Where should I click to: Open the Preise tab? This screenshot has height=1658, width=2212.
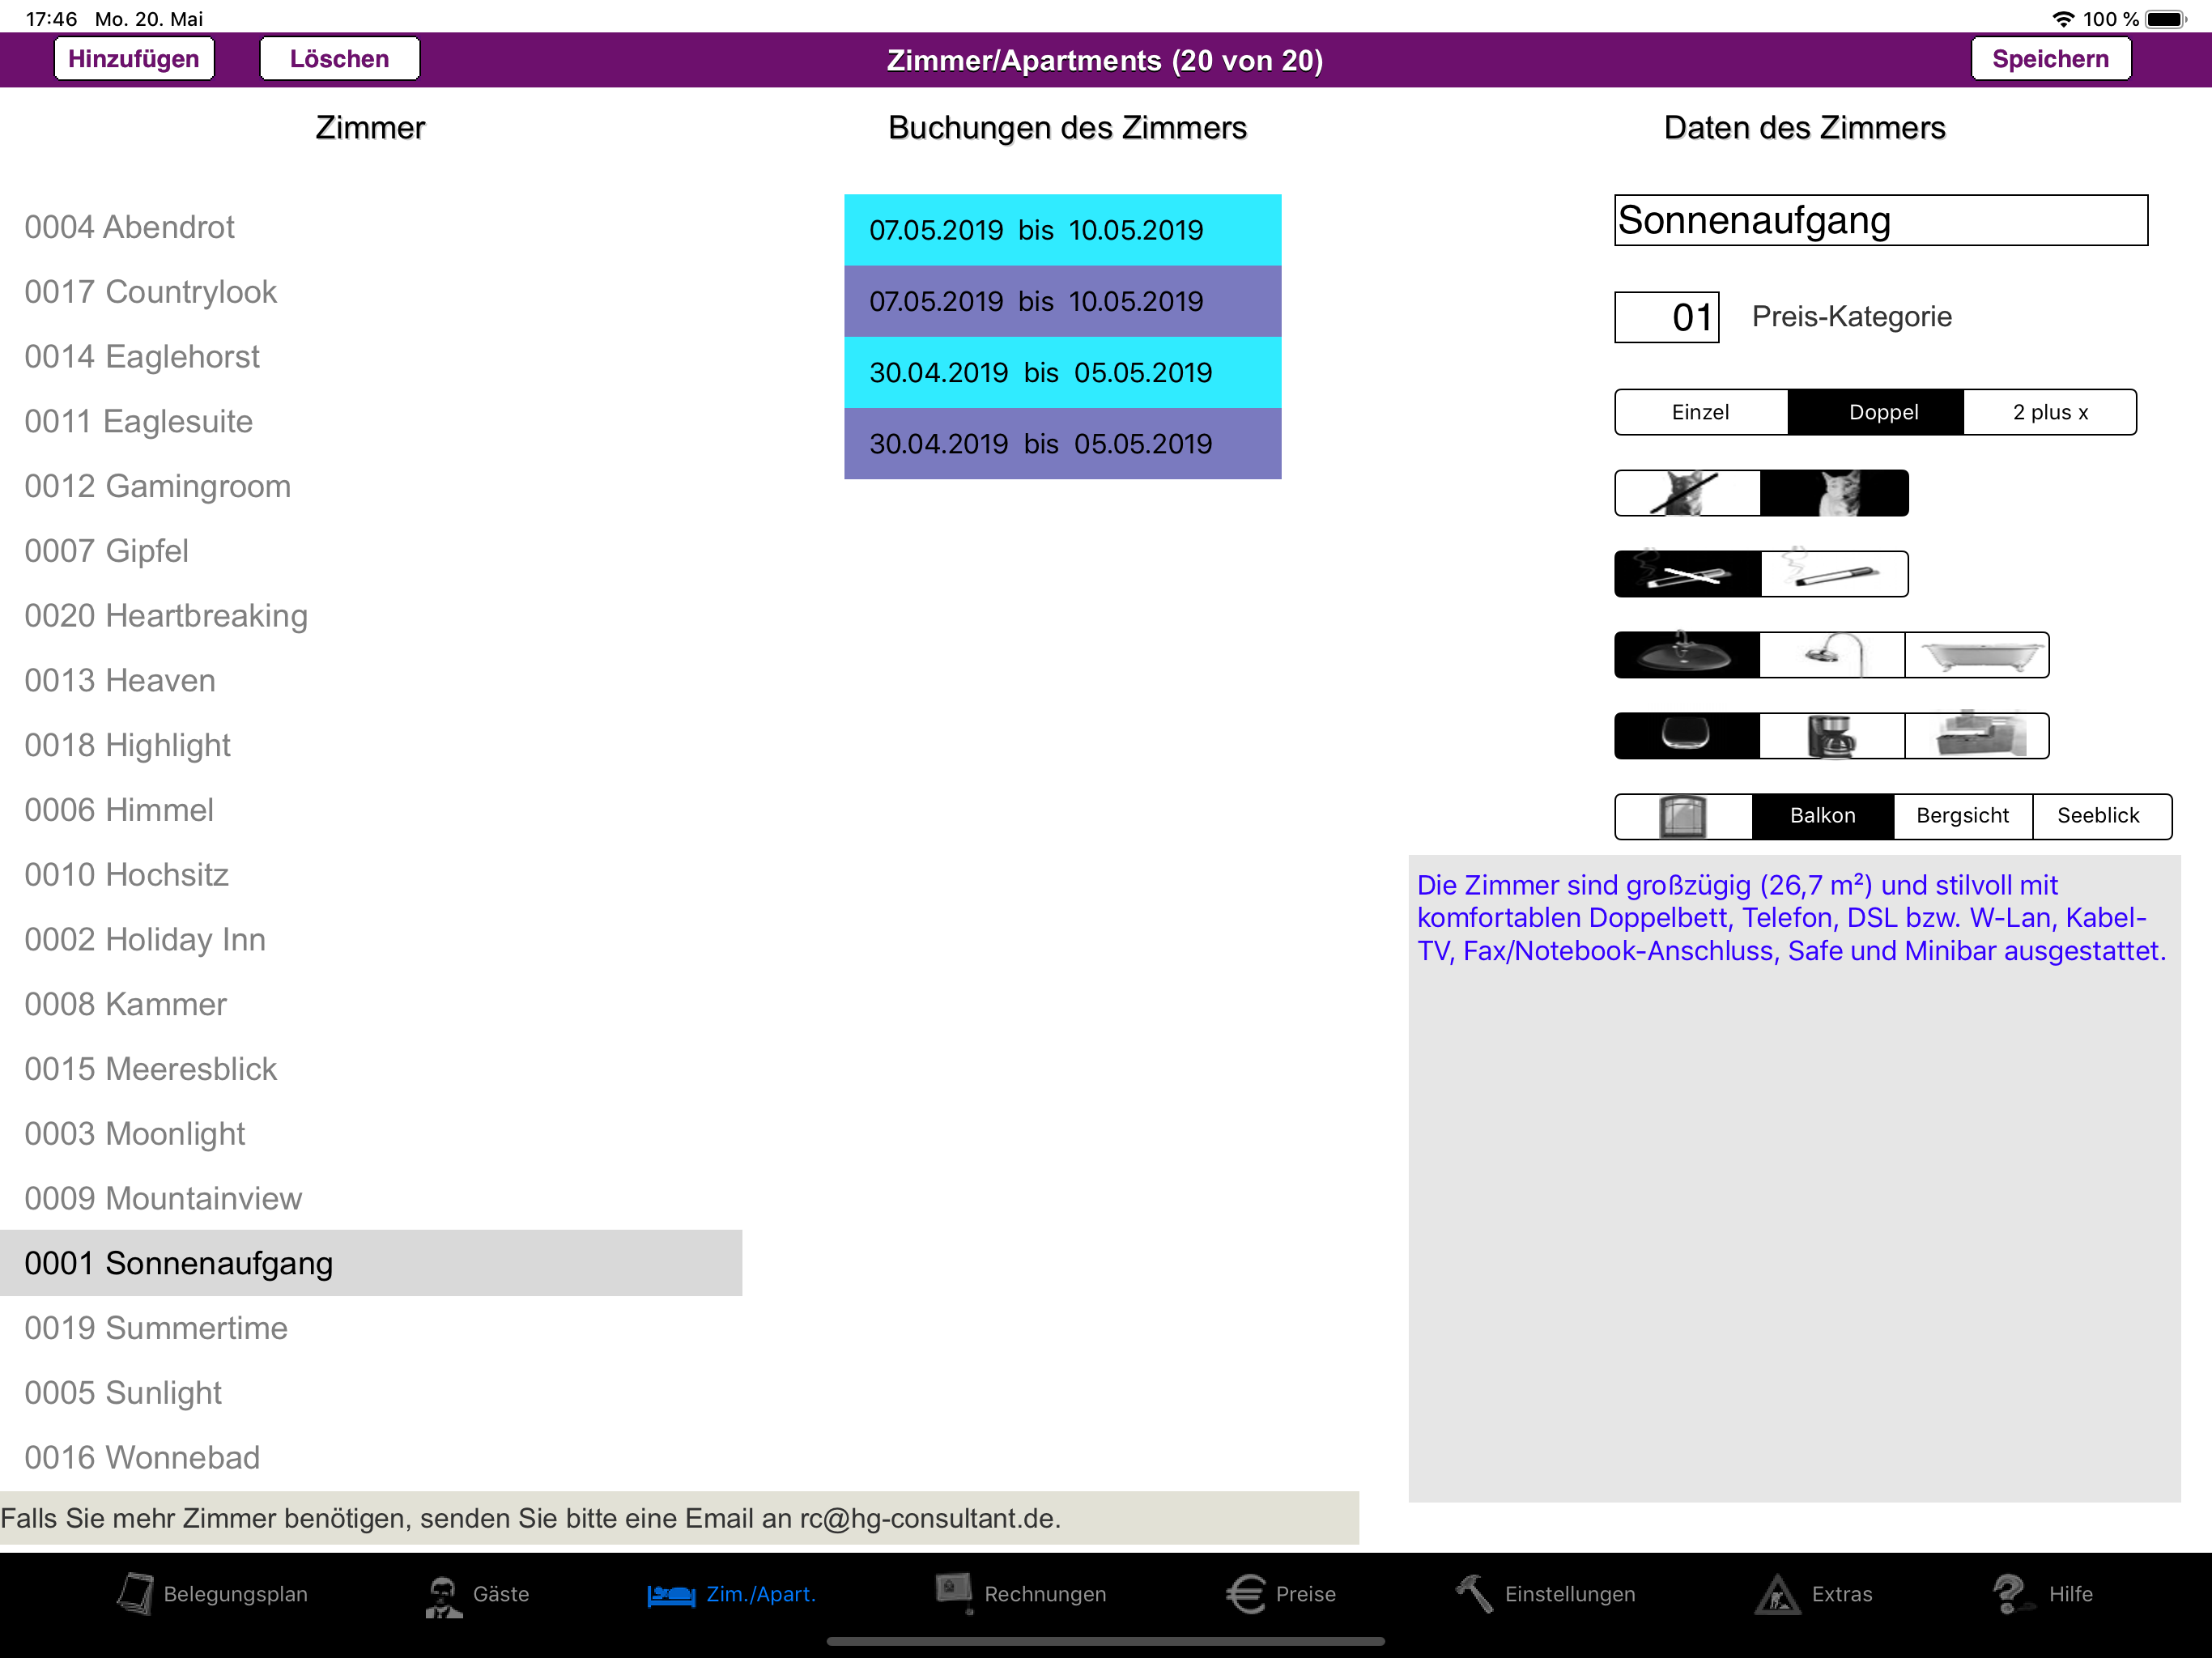point(1281,1594)
